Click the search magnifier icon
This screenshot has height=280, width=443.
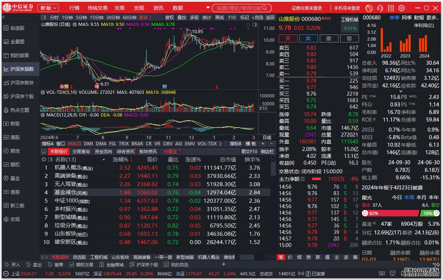coord(265,8)
